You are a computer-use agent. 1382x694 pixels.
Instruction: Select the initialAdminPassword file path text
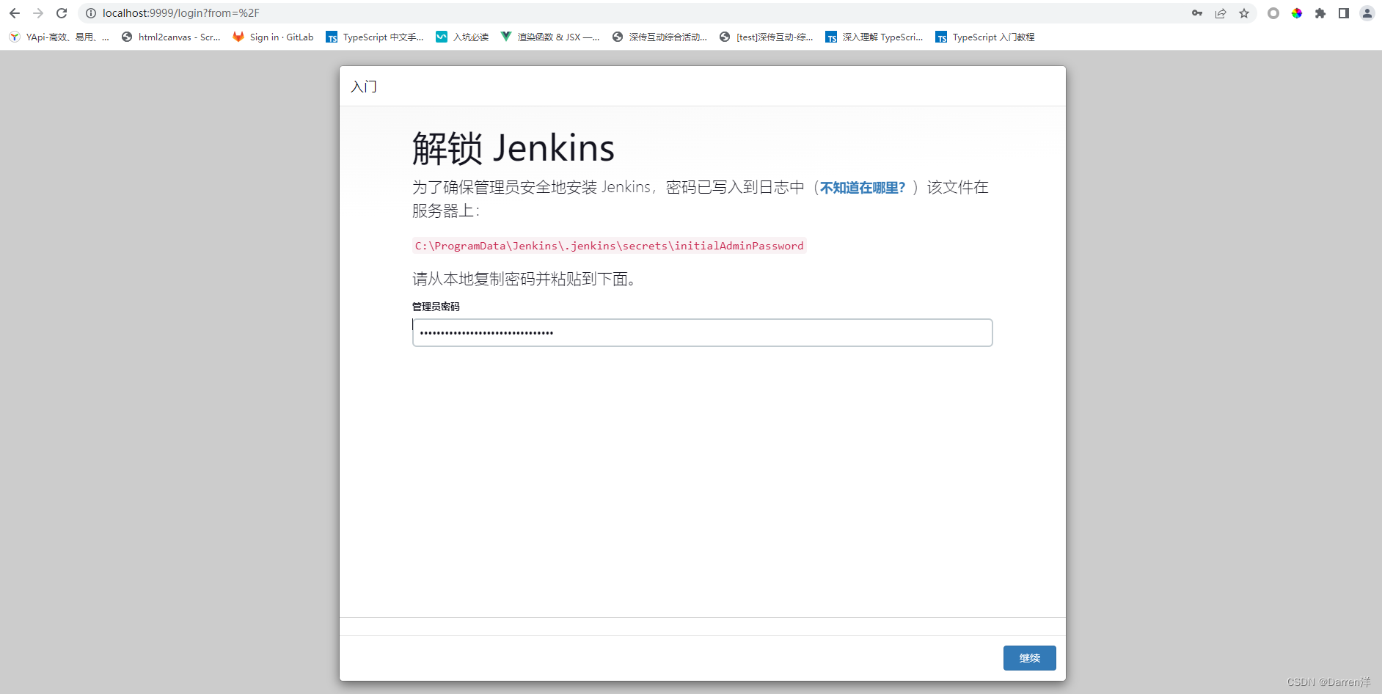tap(609, 246)
